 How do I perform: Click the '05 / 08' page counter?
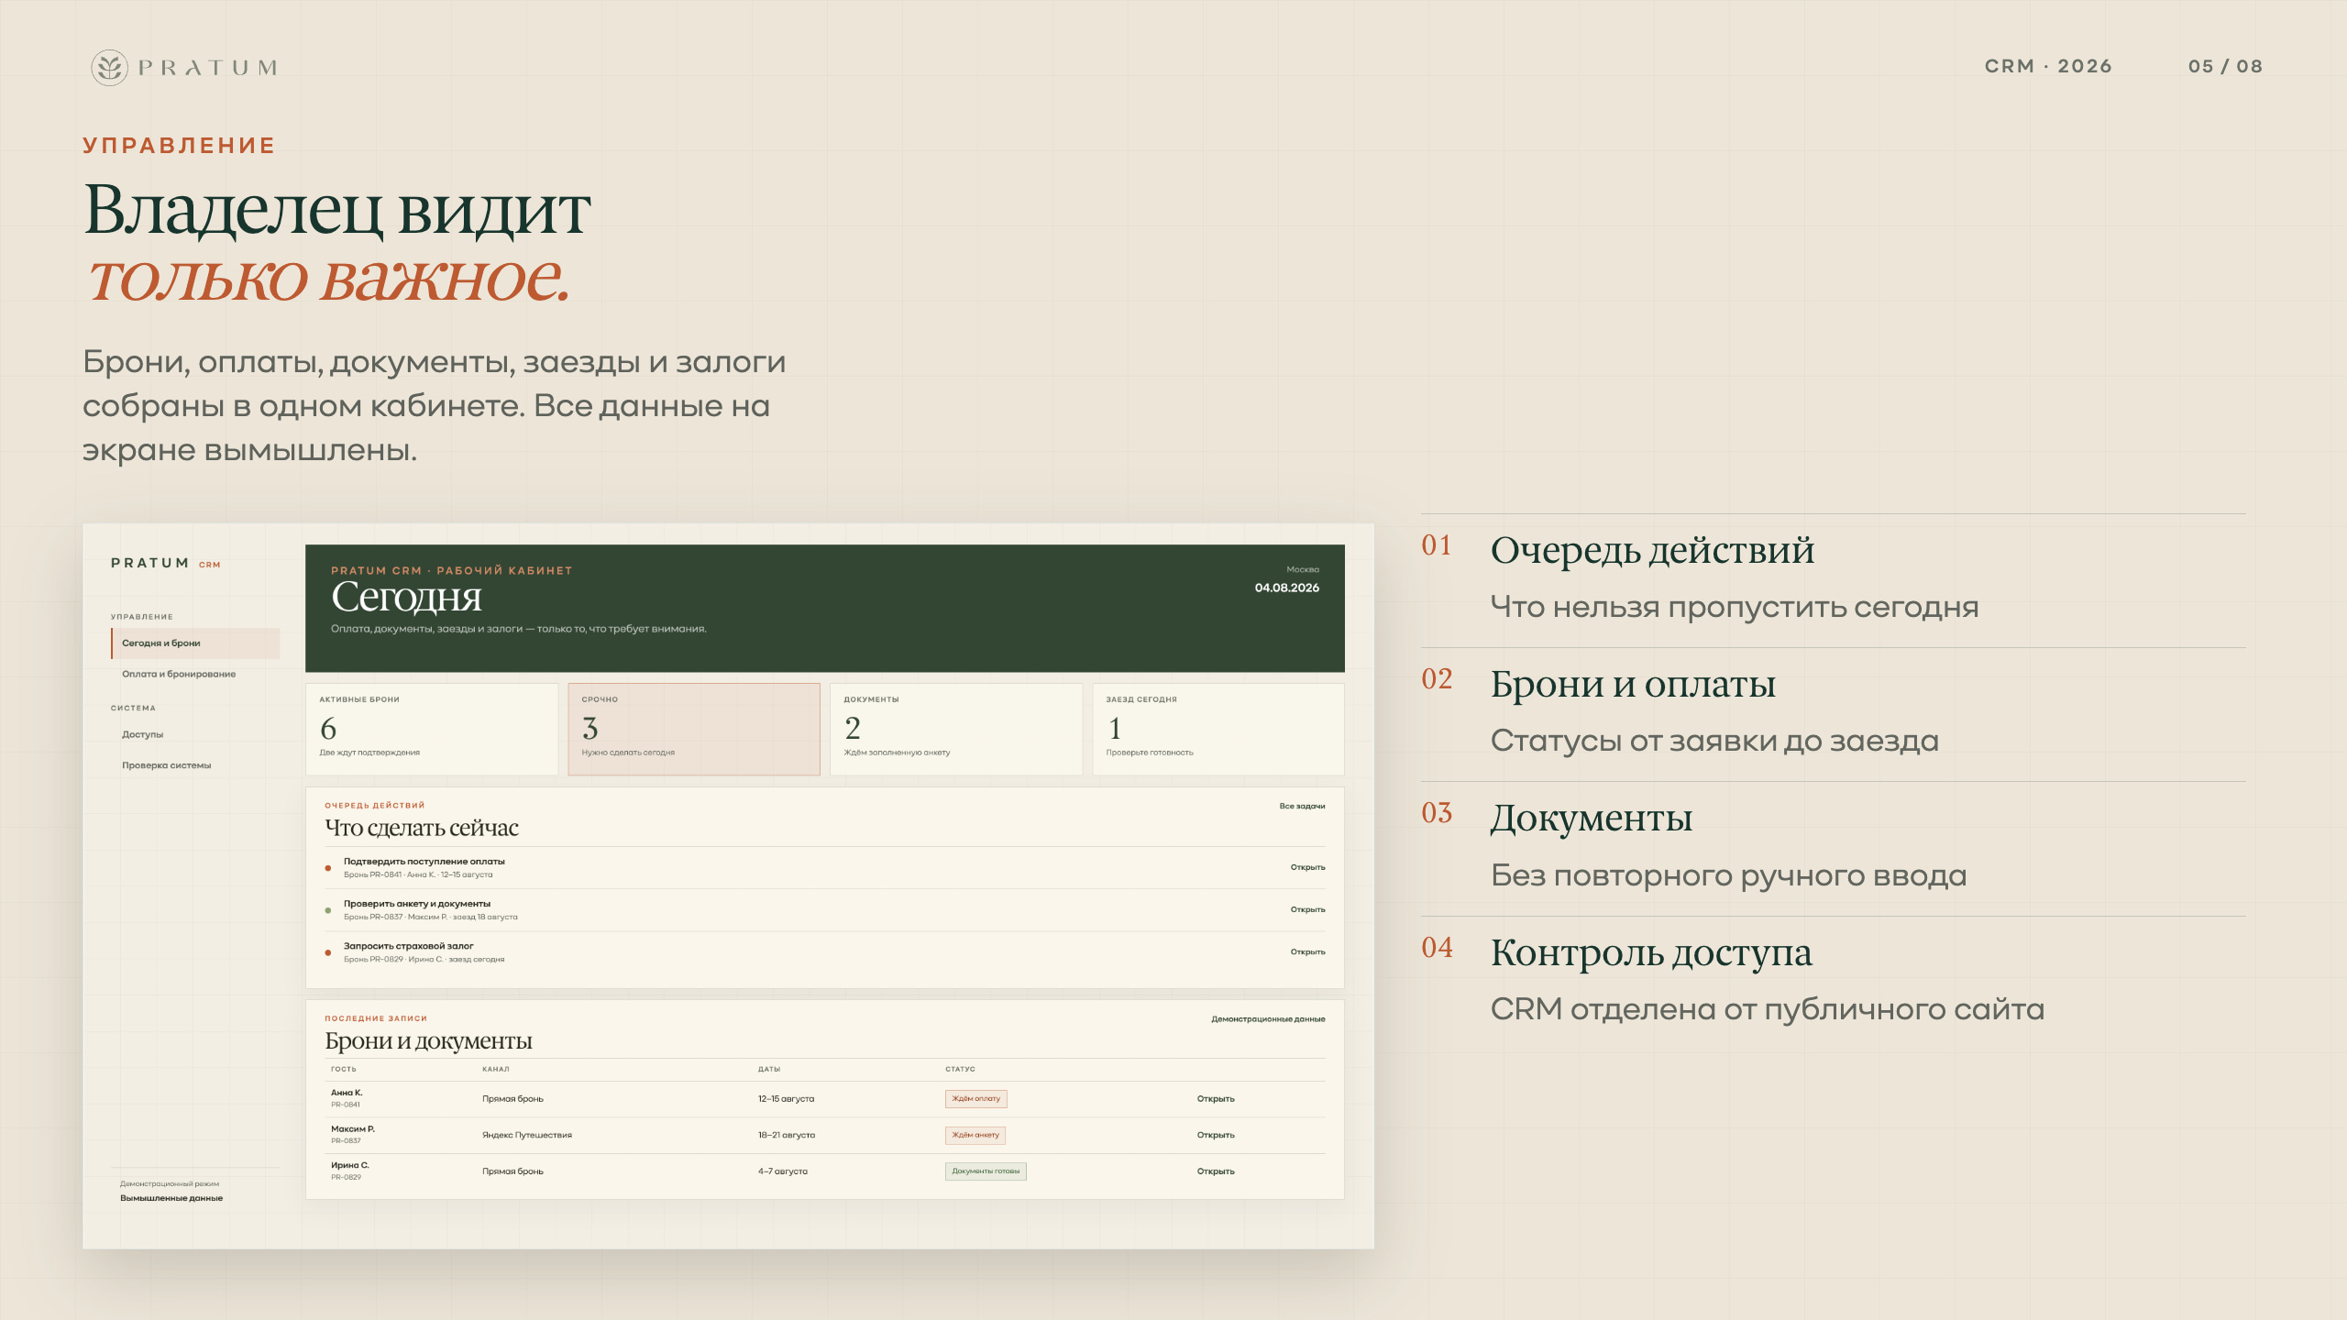2225,66
